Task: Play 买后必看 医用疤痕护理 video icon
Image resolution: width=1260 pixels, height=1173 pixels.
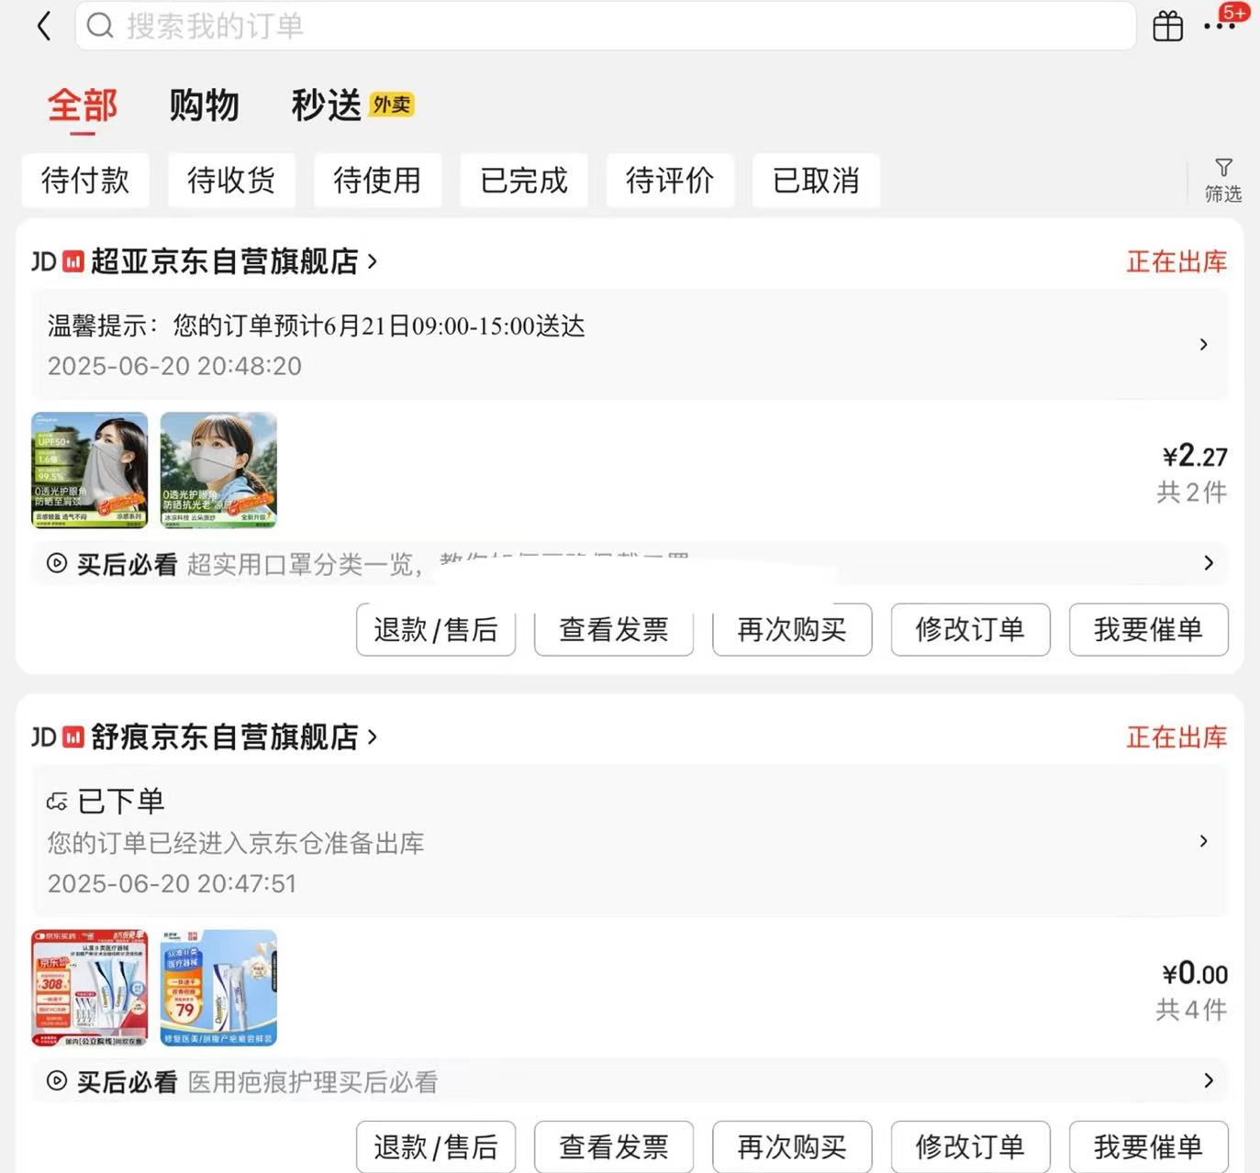Action: (x=57, y=1080)
